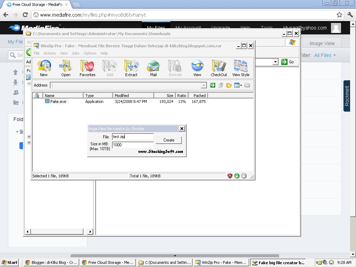Expand the All Files filter dropdown

[x=325, y=55]
